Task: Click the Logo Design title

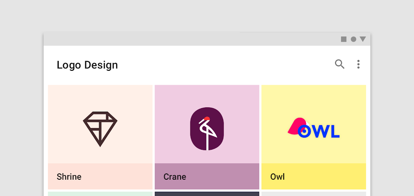Action: click(x=87, y=65)
